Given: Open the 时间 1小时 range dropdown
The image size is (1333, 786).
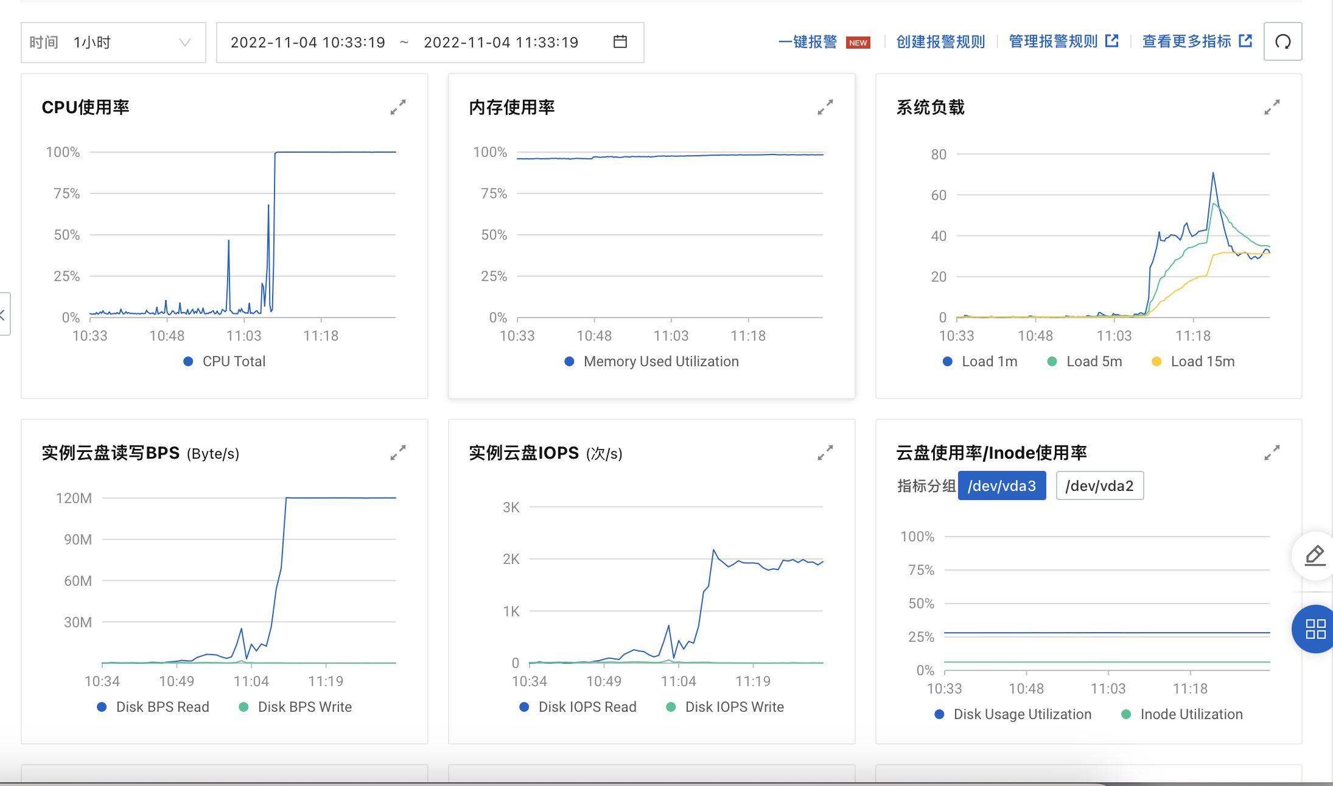Looking at the screenshot, I should (x=113, y=43).
